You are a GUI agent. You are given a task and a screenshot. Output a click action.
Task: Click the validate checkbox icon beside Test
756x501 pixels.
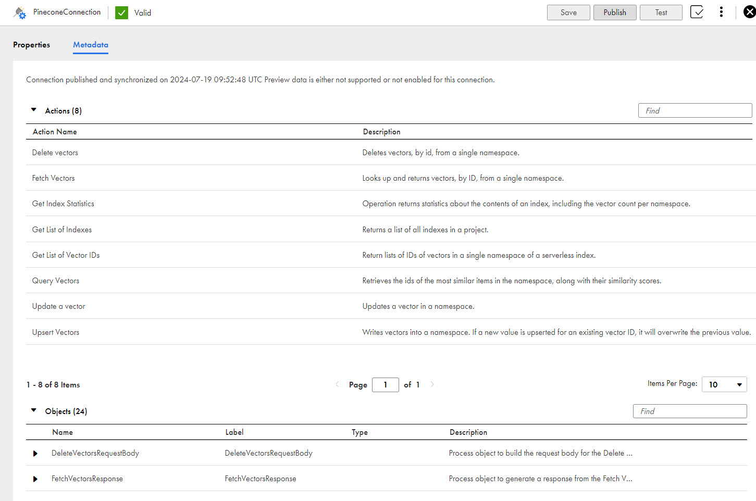697,12
